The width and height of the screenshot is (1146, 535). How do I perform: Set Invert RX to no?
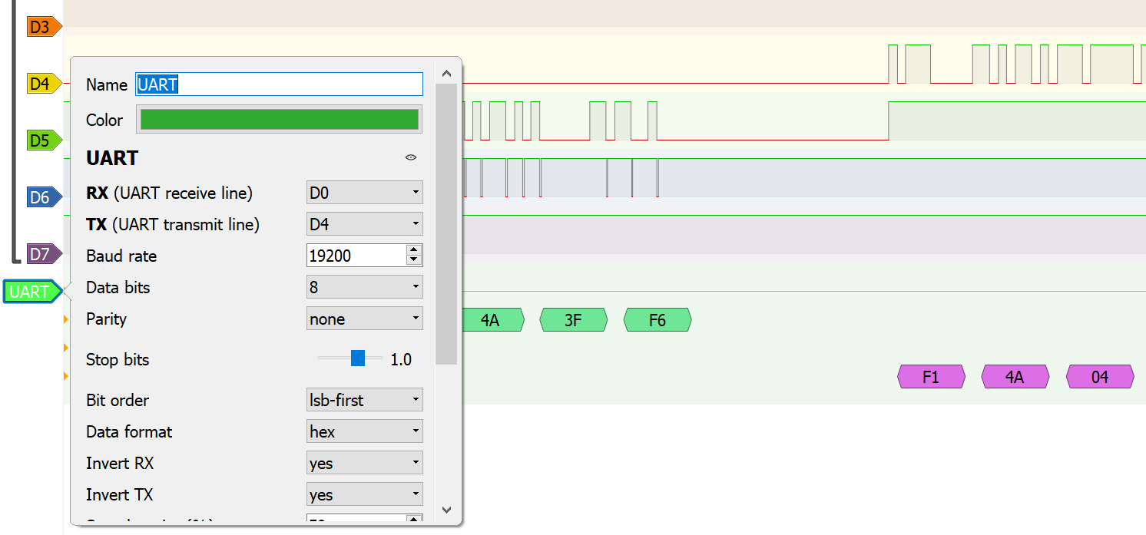(x=364, y=462)
